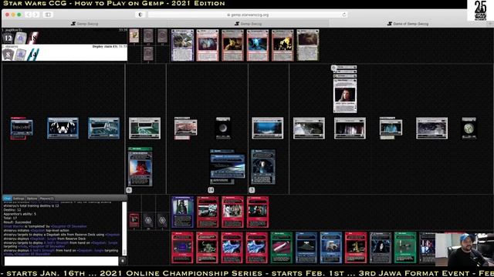Image resolution: width=494 pixels, height=277 pixels.
Task: Open the Chat tab in the bottom panel
Action: 7,199
